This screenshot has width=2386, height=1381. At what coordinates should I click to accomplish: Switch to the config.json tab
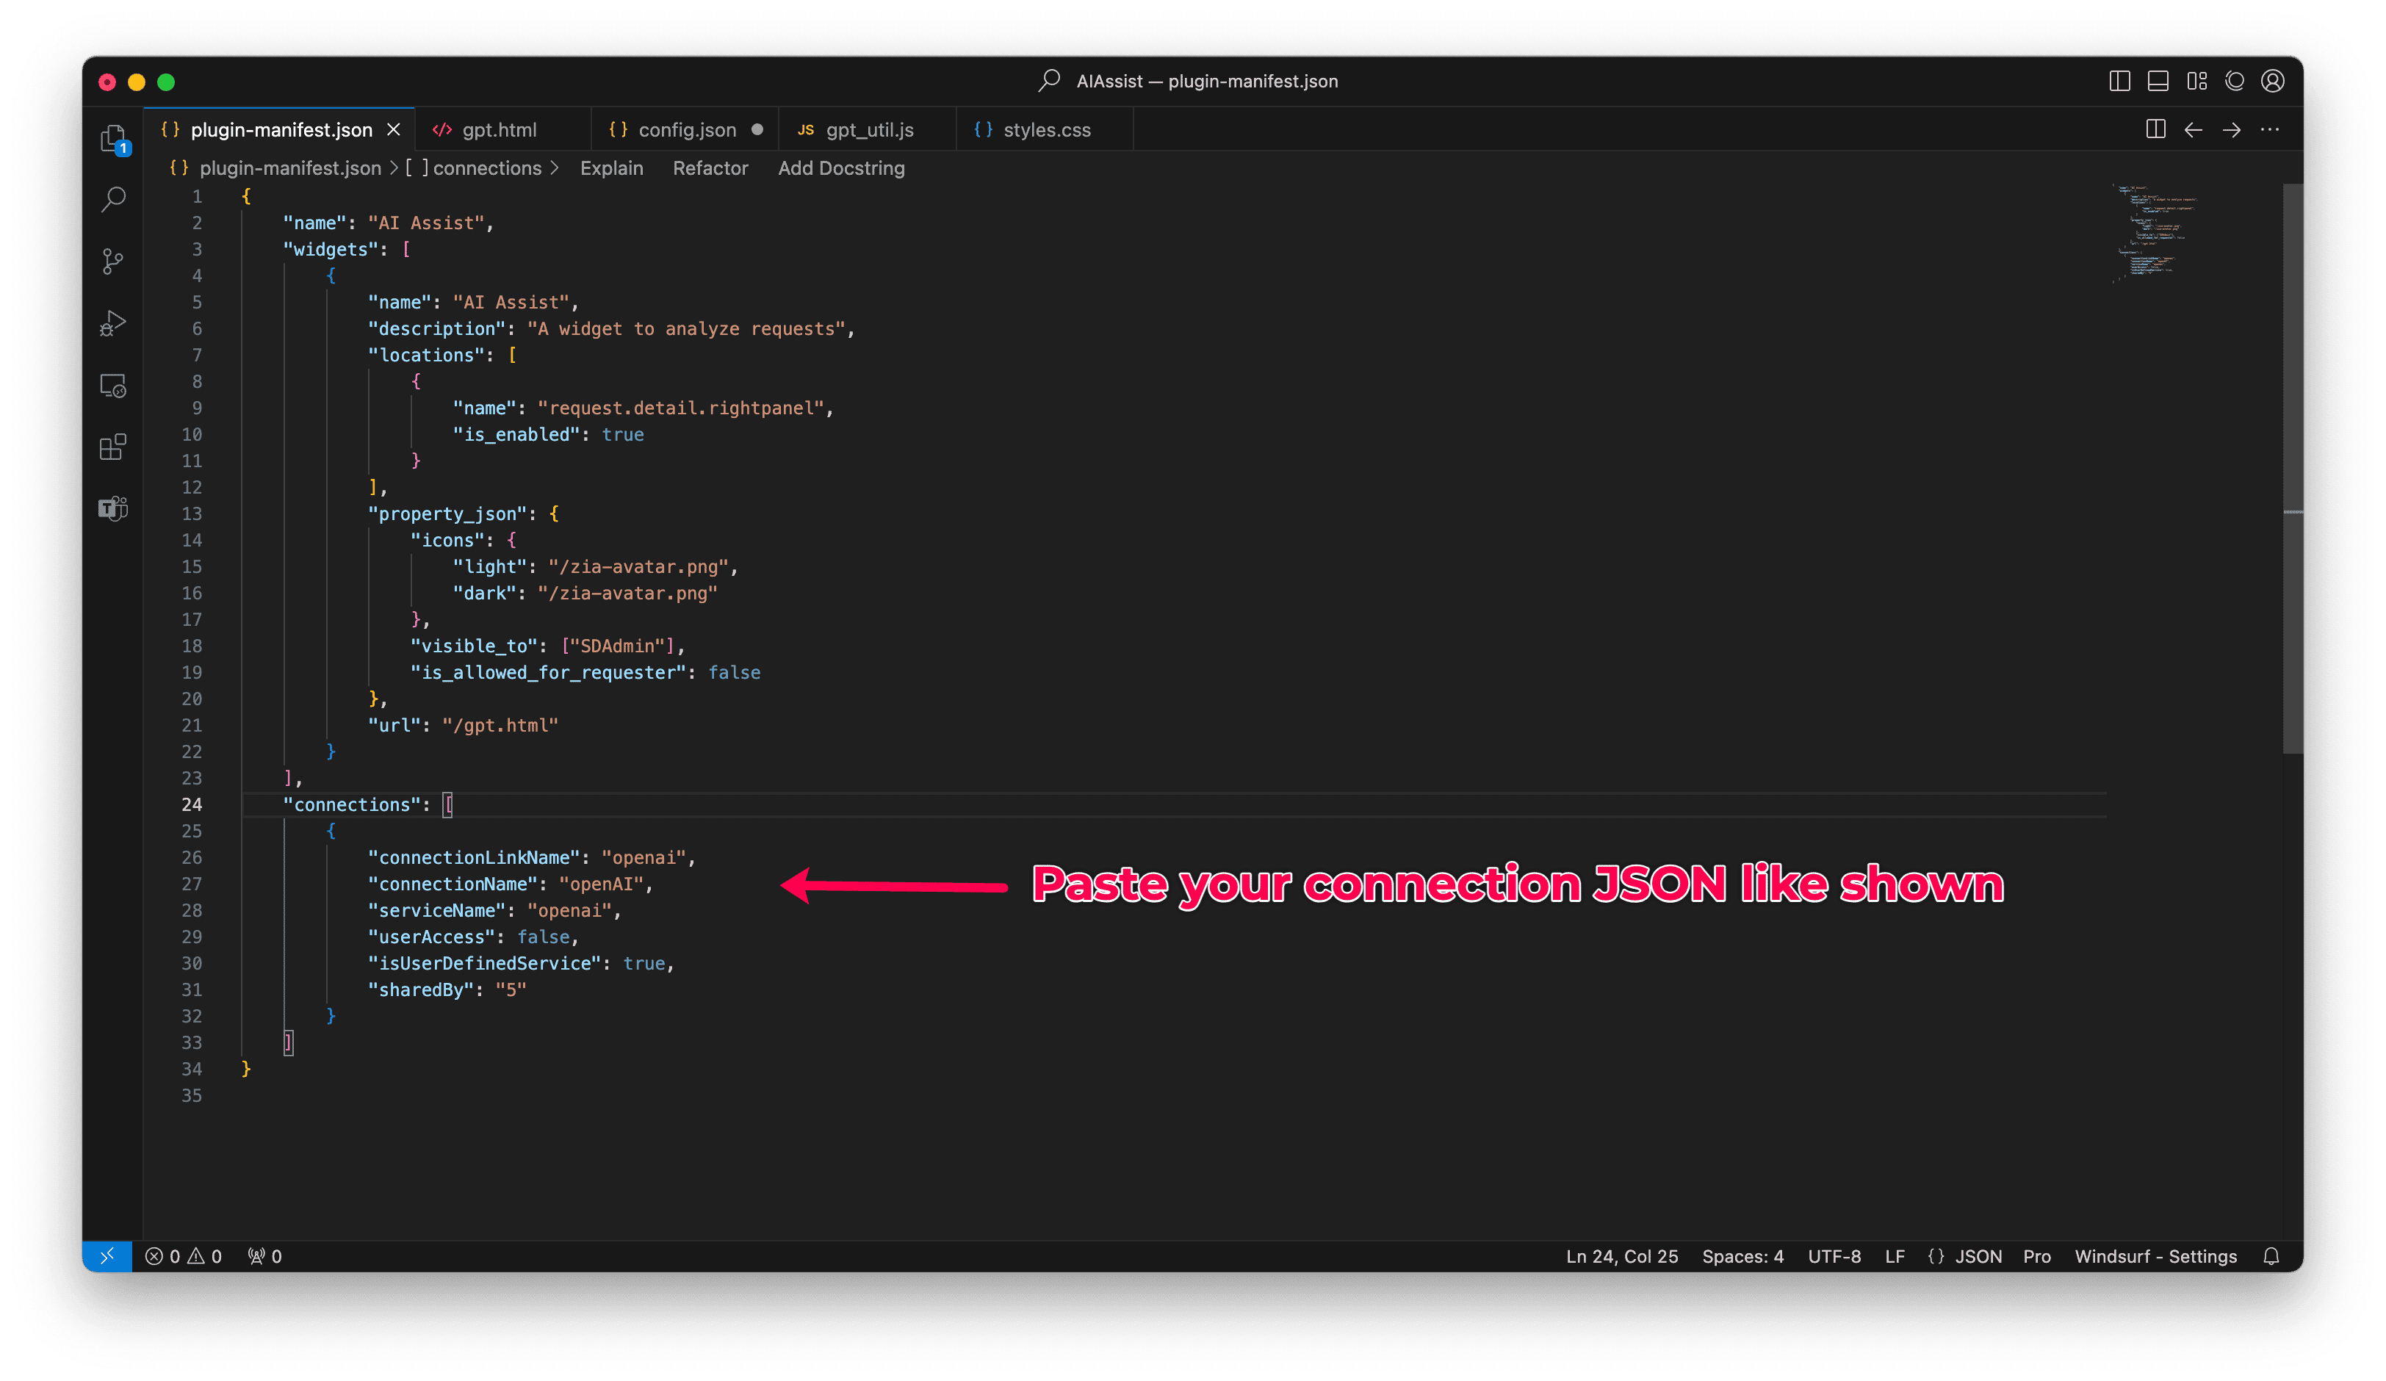pyautogui.click(x=685, y=130)
